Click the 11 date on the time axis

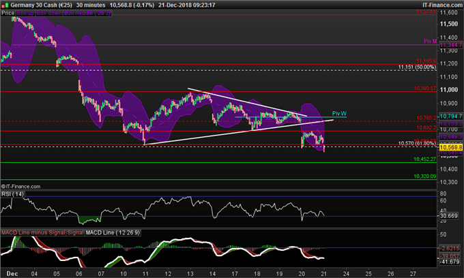[145, 273]
